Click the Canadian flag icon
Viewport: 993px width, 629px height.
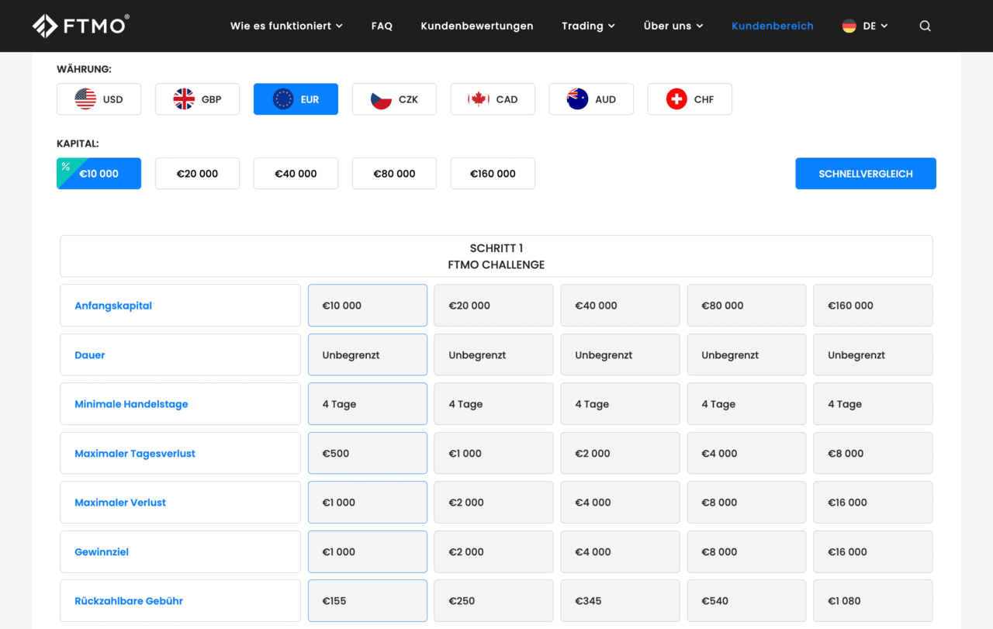pos(479,99)
